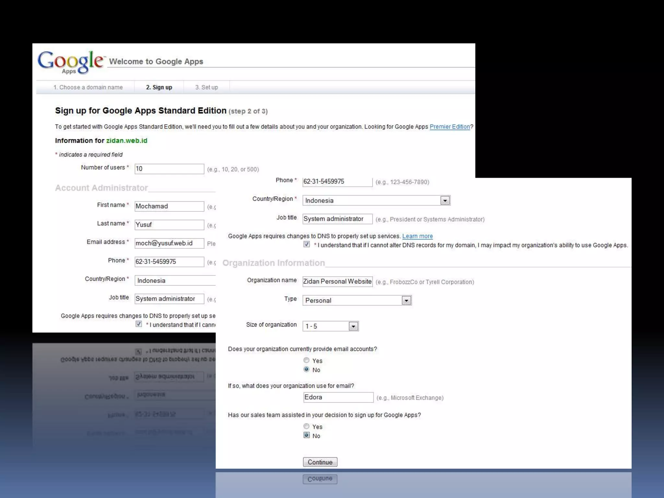Open the organization Type dropdown
Screen dimensions: 664x498
(357, 300)
